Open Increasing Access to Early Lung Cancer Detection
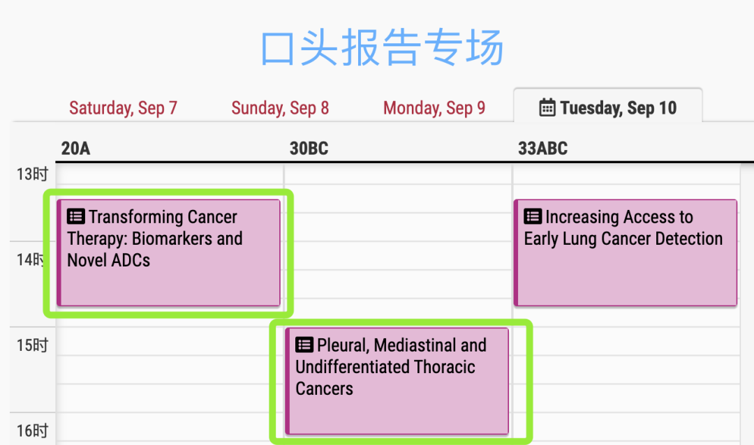The image size is (754, 445). 625,252
